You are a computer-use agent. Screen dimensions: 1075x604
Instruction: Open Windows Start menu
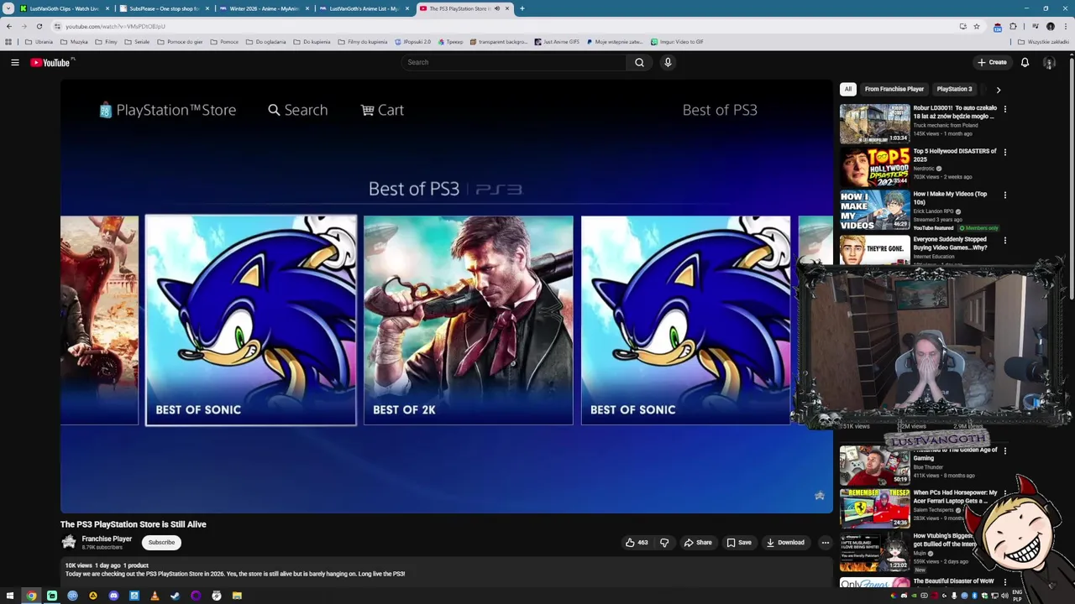tap(10, 596)
